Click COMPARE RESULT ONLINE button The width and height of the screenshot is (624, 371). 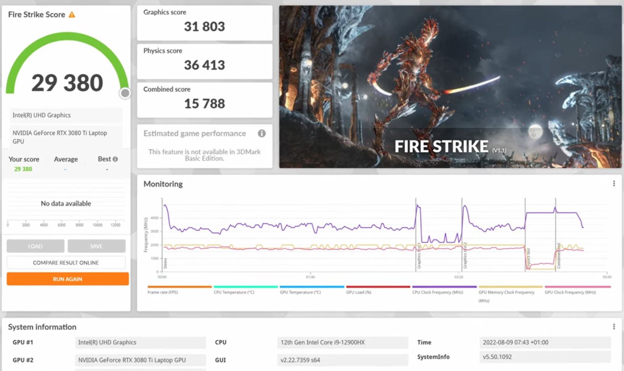[x=66, y=262]
